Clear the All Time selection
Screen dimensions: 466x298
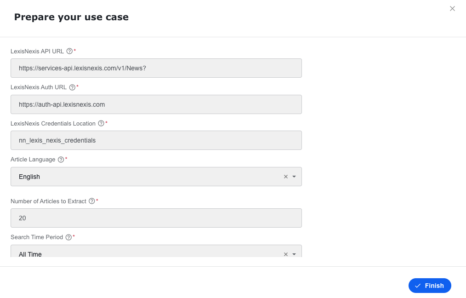(285, 254)
